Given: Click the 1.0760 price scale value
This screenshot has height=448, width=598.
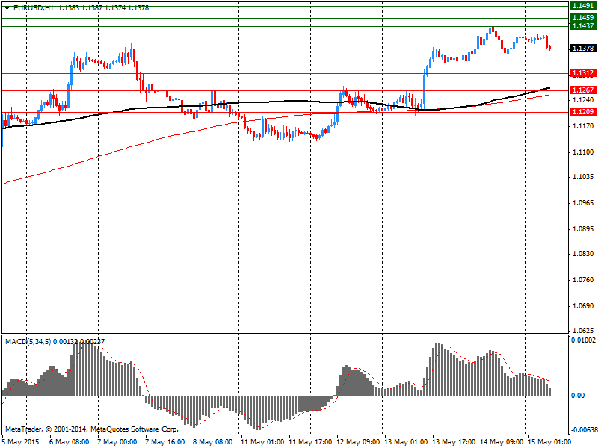Looking at the screenshot, I should (x=583, y=281).
